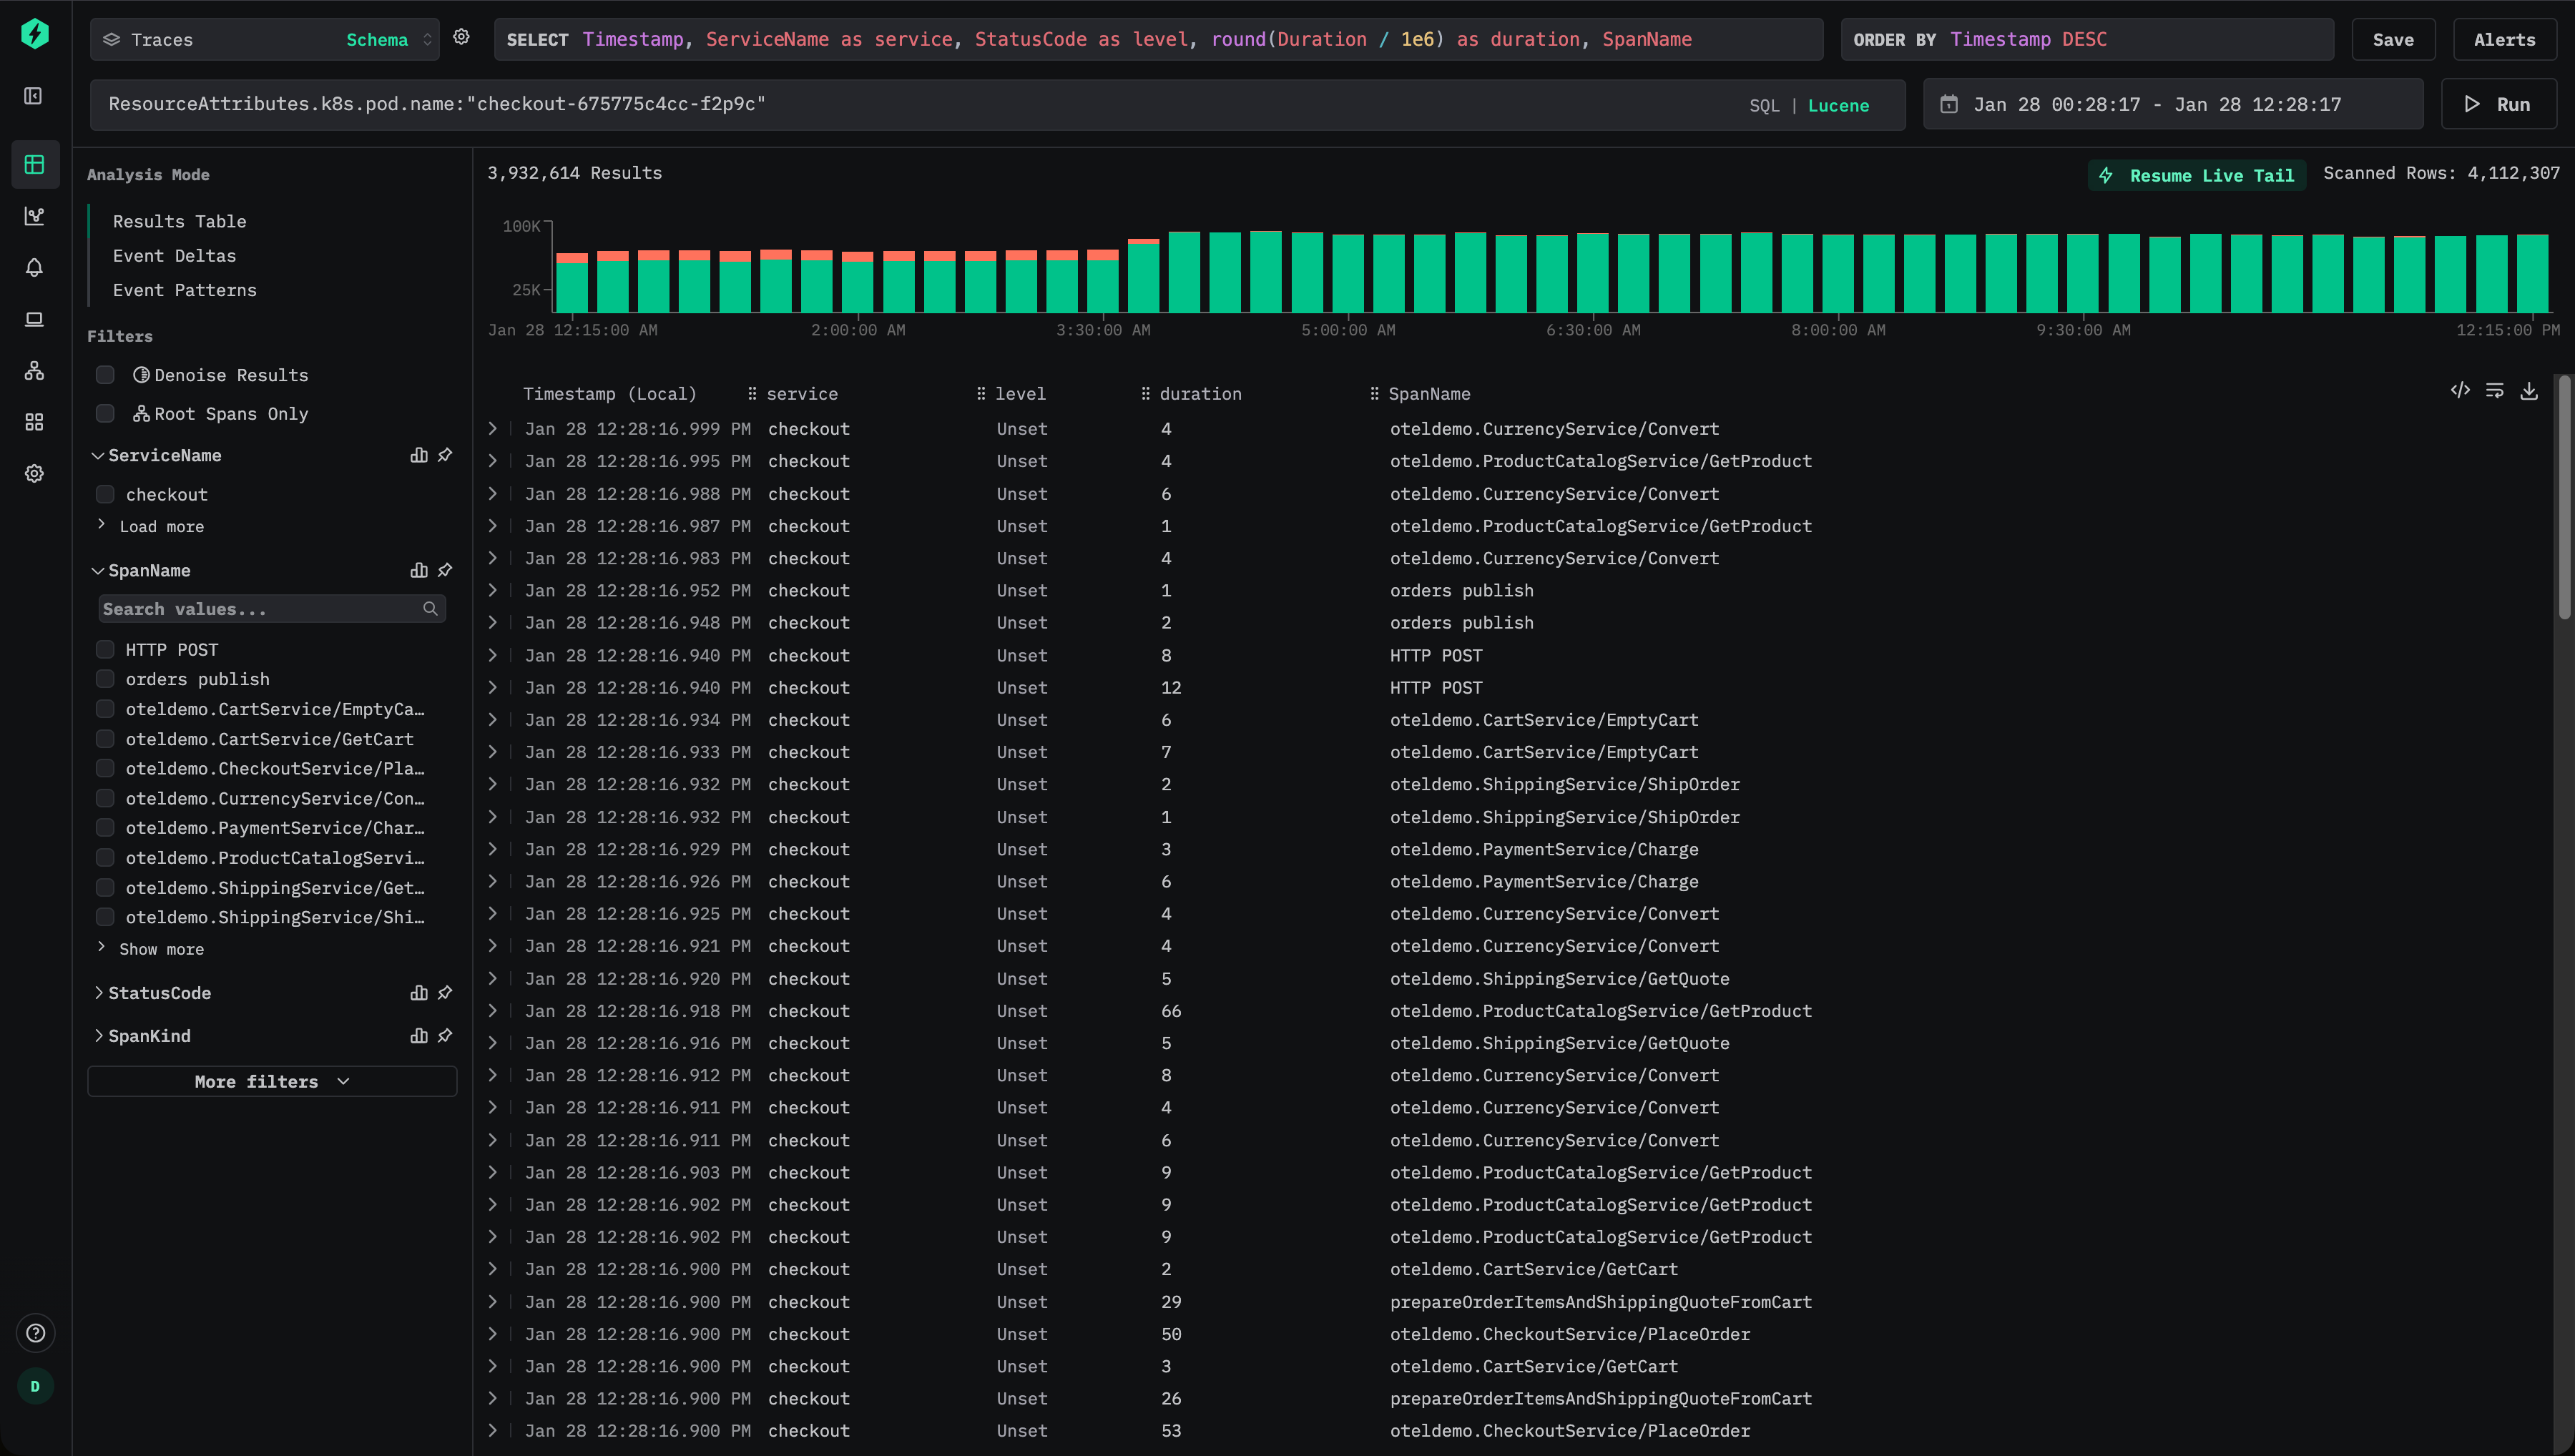The height and width of the screenshot is (1456, 2575).
Task: Open the Traces source selector dropdown
Action: pos(265,39)
